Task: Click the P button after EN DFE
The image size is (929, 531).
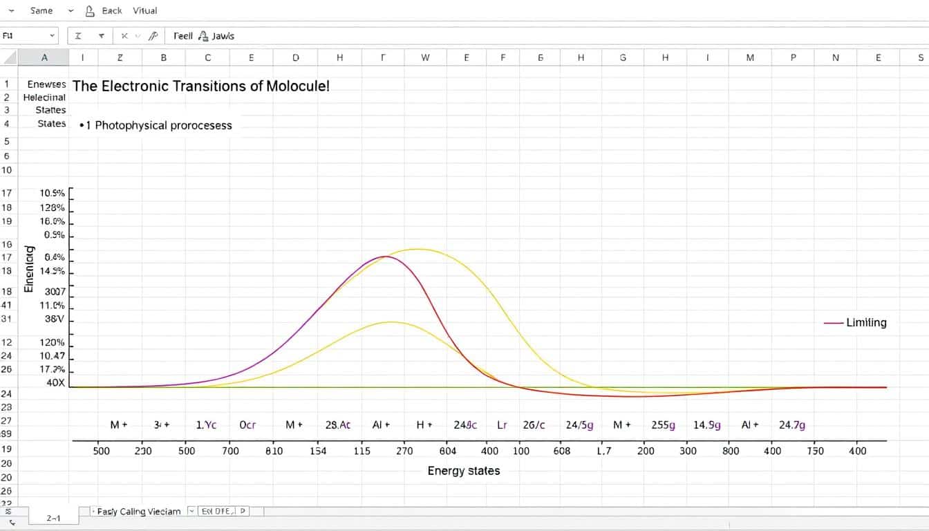Action: 243,512
